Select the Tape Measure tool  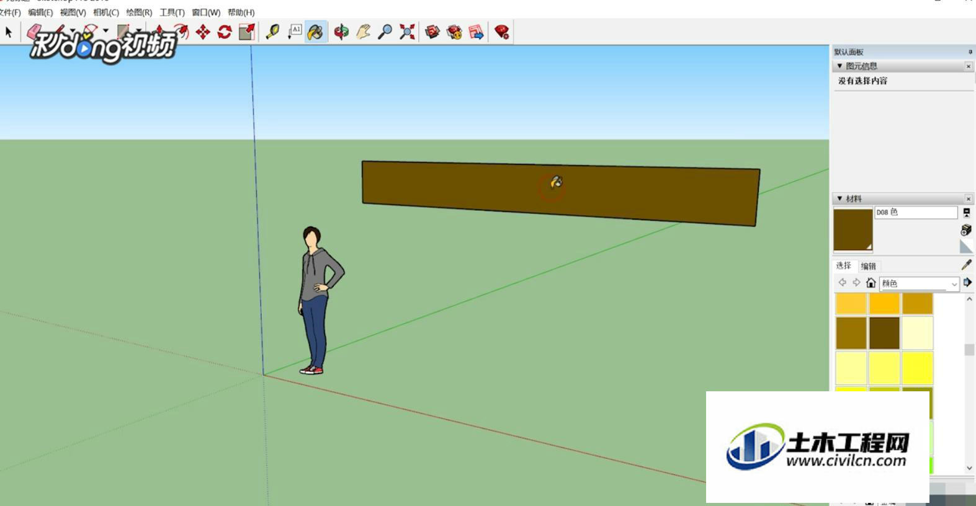272,32
